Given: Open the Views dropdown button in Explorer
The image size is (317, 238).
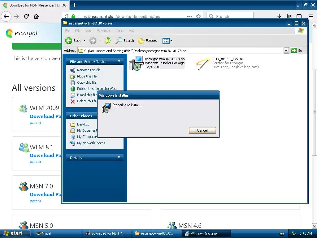Looking at the screenshot, I should click(167, 41).
